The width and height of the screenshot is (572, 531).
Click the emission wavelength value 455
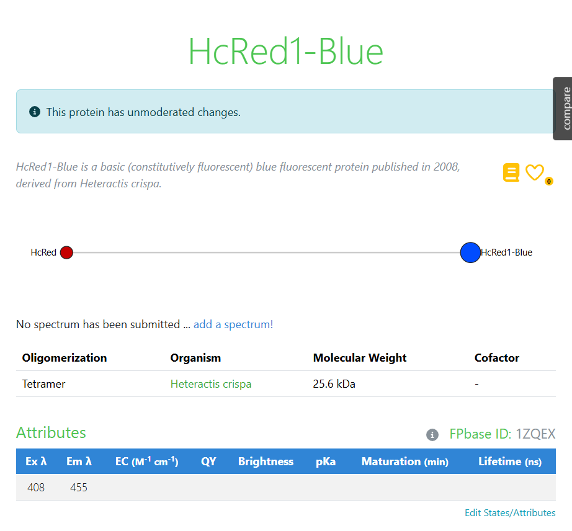pyautogui.click(x=79, y=488)
